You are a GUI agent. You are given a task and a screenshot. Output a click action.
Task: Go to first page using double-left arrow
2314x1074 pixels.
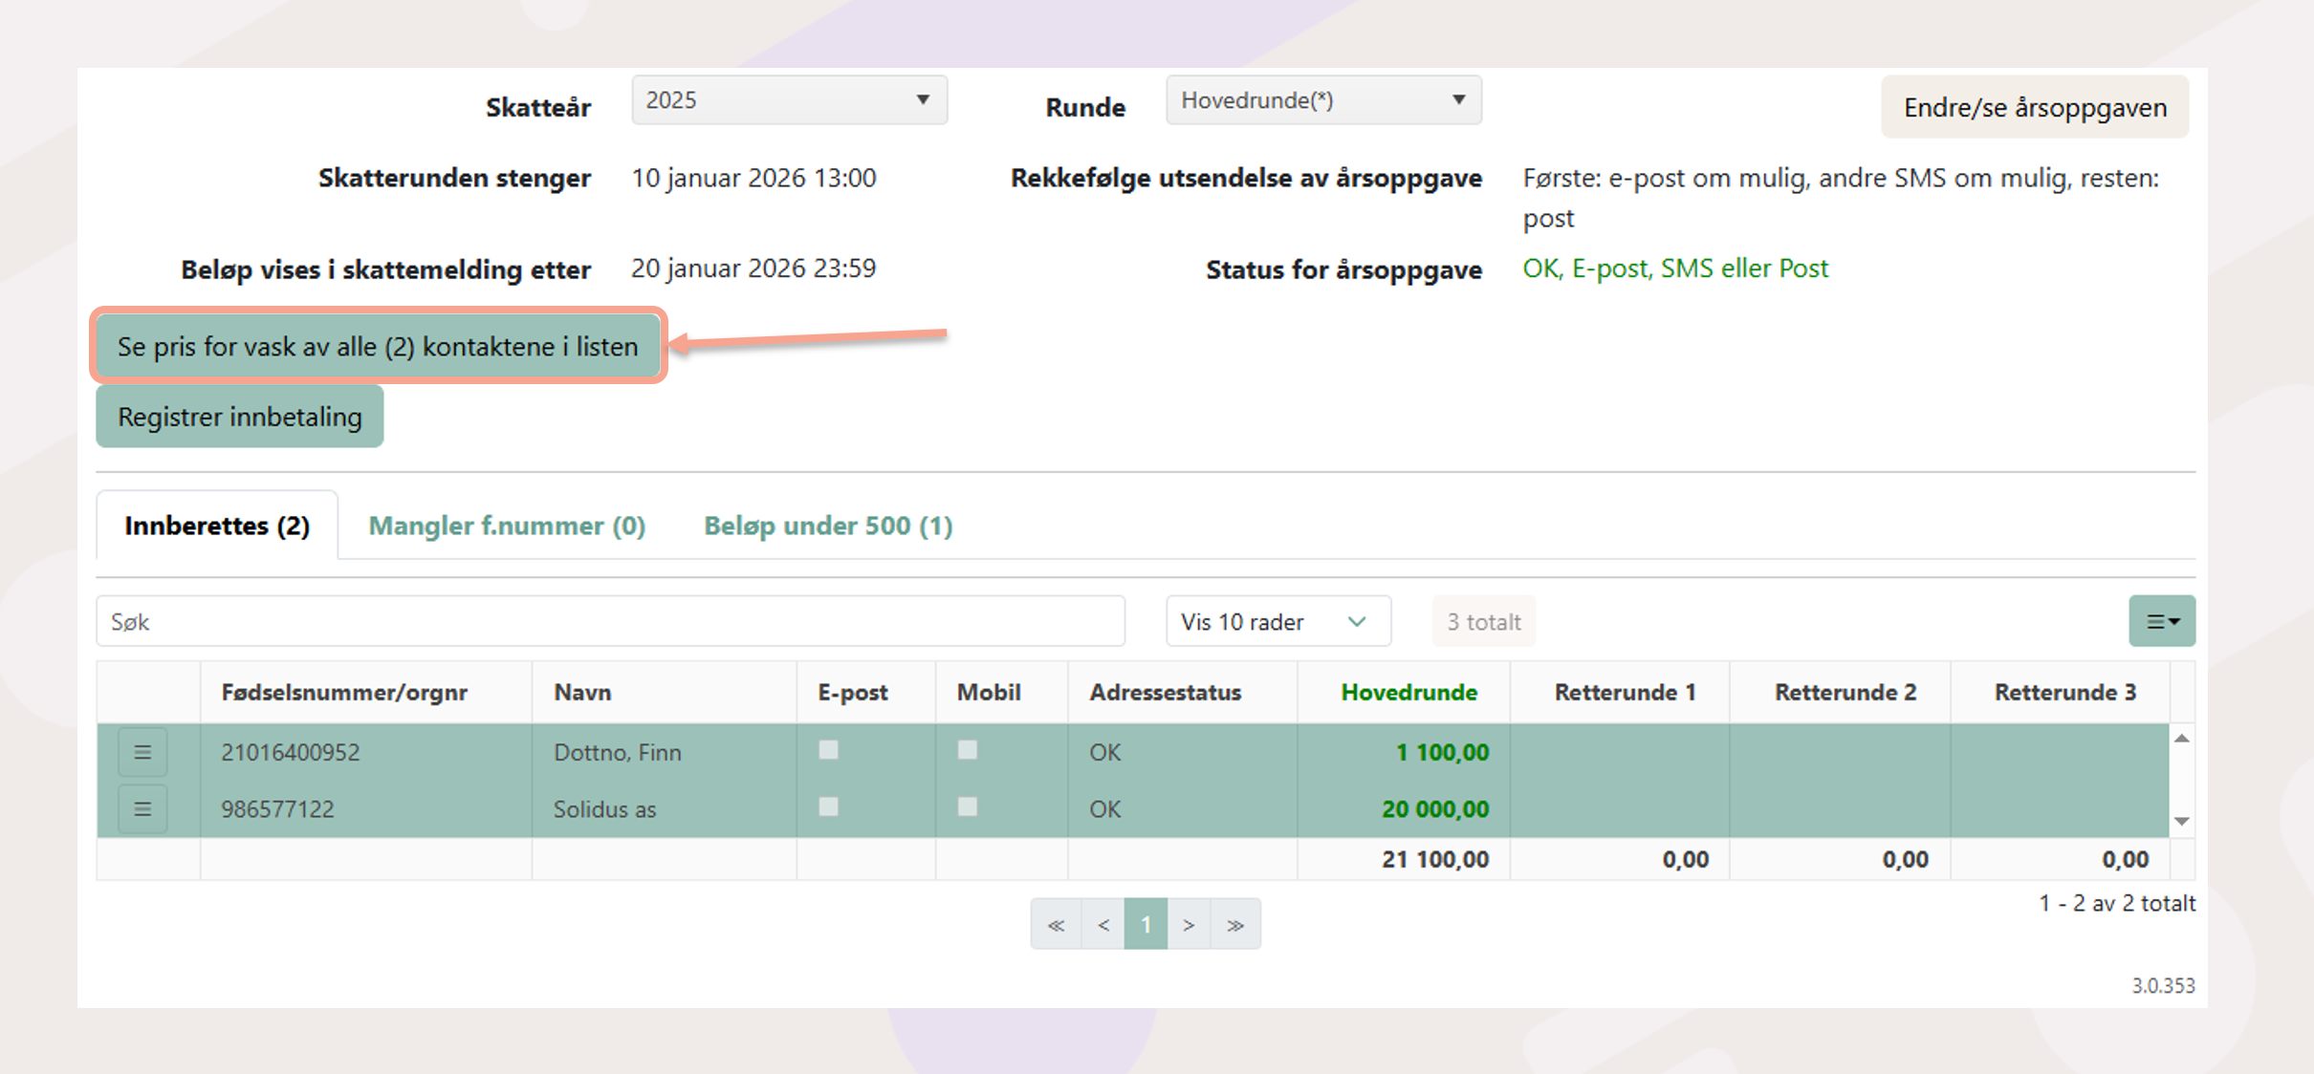pyautogui.click(x=1056, y=924)
